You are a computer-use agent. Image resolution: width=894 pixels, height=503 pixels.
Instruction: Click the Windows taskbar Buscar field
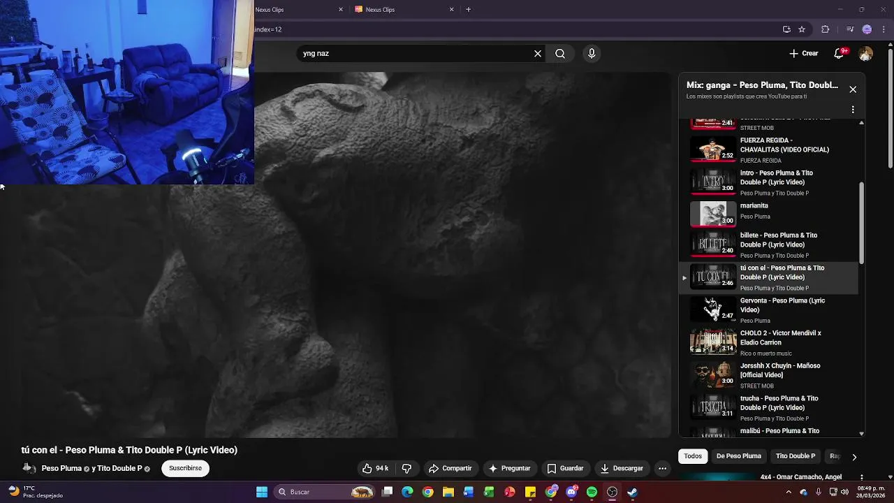pyautogui.click(x=324, y=492)
